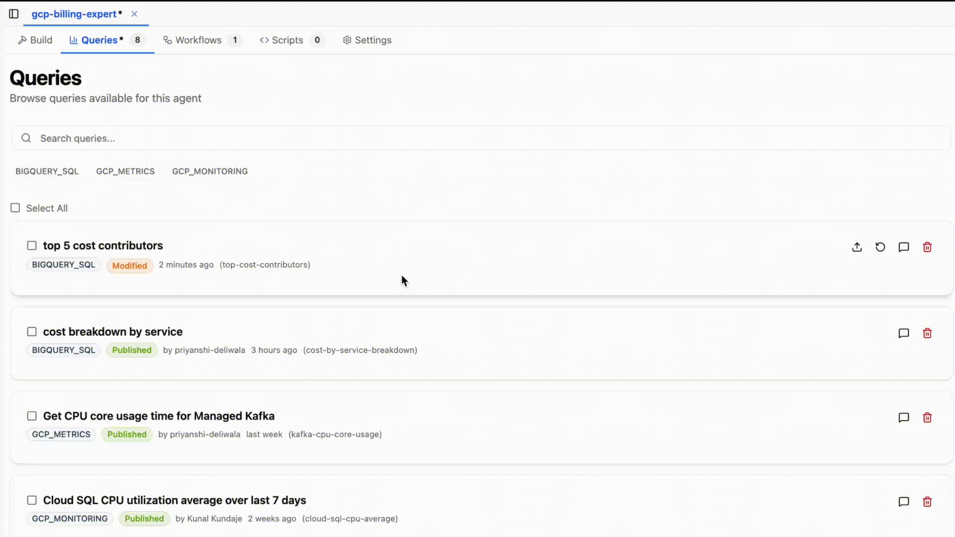The image size is (955, 537).
Task: Switch to the Build tab
Action: pyautogui.click(x=35, y=40)
